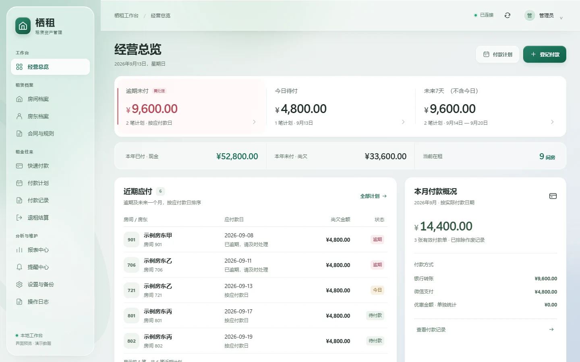Screen dimensions: 580x362
Task: Click the 登记付款 button
Action: click(x=545, y=54)
